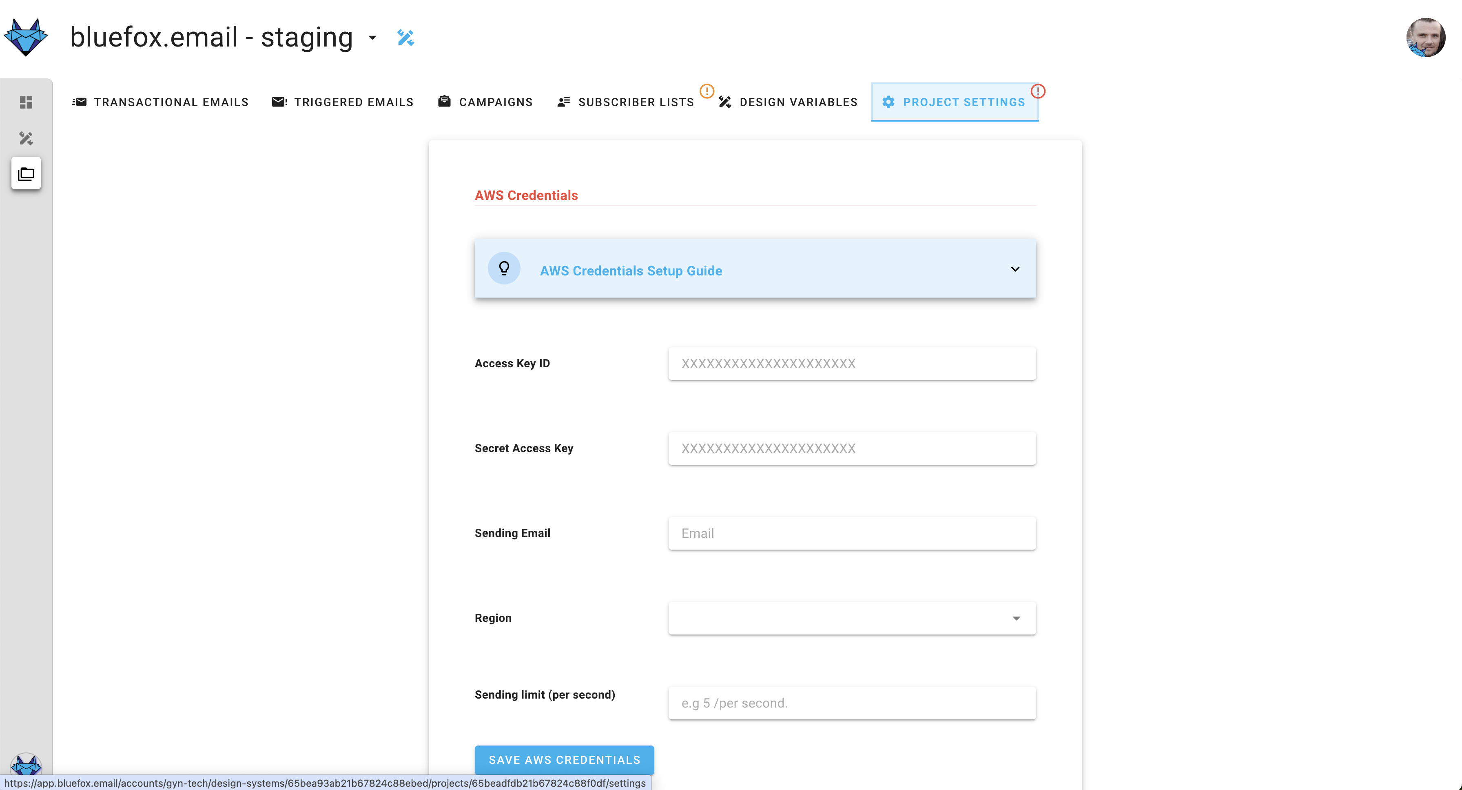Click the Sending limit per second field
This screenshot has height=790, width=1462.
(853, 702)
